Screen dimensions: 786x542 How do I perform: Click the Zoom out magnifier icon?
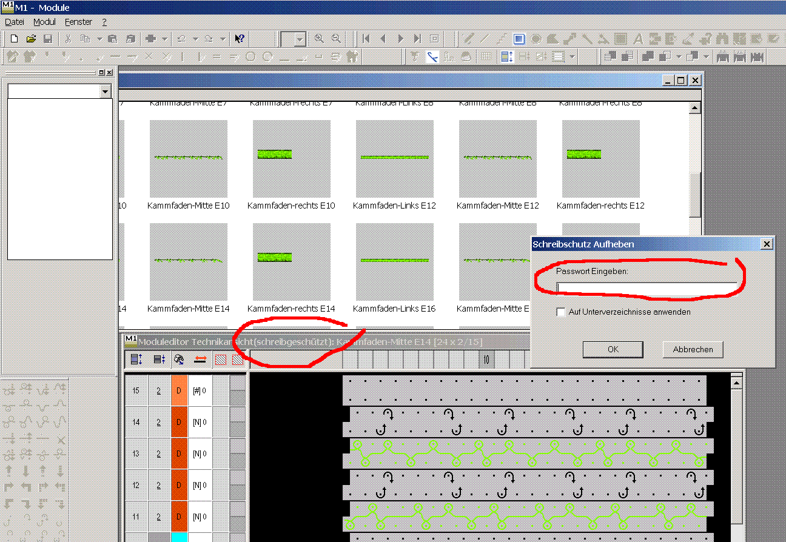pyautogui.click(x=336, y=39)
